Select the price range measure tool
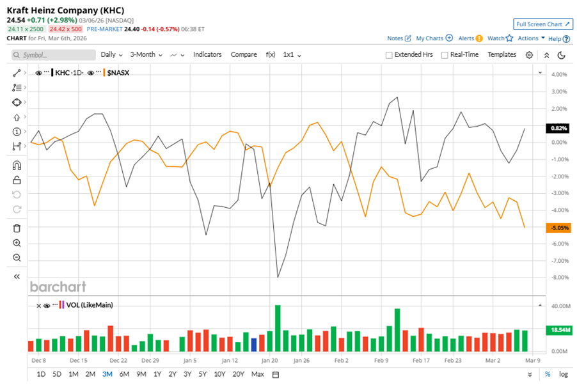This screenshot has width=577, height=385. point(17,146)
